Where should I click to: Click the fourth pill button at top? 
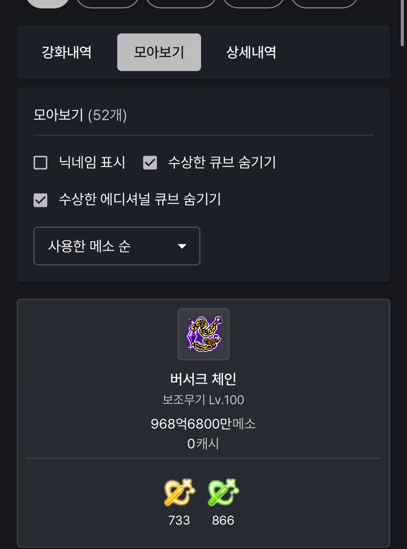click(x=253, y=4)
